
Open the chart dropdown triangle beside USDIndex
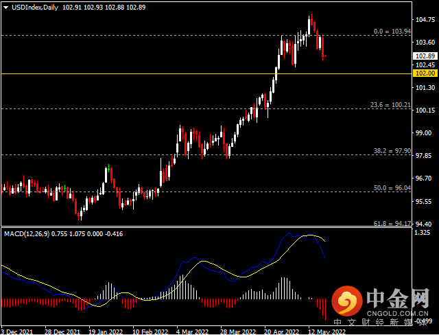click(6, 8)
